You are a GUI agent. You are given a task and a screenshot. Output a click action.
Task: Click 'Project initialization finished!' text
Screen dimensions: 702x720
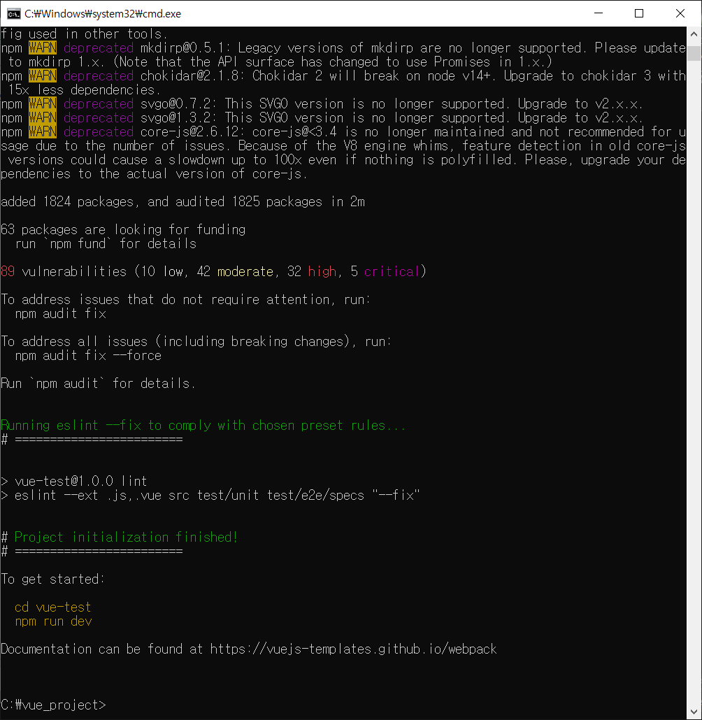[126, 537]
